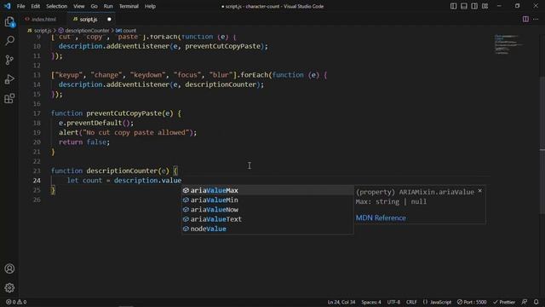Viewport: 545px width, 307px height.
Task: Click descriptionCounter function name on line 23
Action: point(123,171)
